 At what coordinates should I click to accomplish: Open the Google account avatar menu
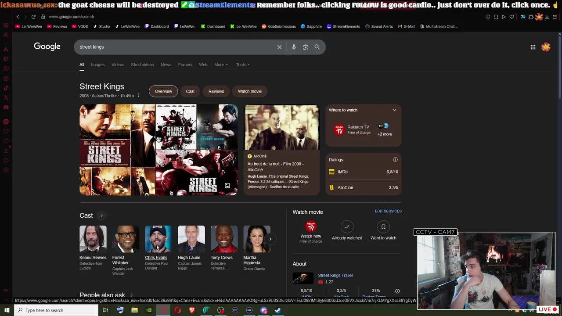[546, 47]
